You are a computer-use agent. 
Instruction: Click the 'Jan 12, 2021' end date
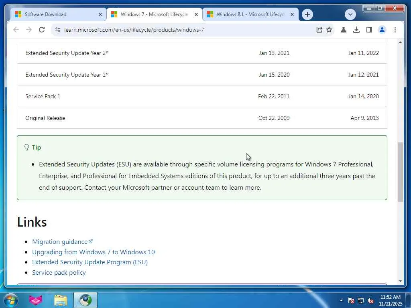point(364,75)
